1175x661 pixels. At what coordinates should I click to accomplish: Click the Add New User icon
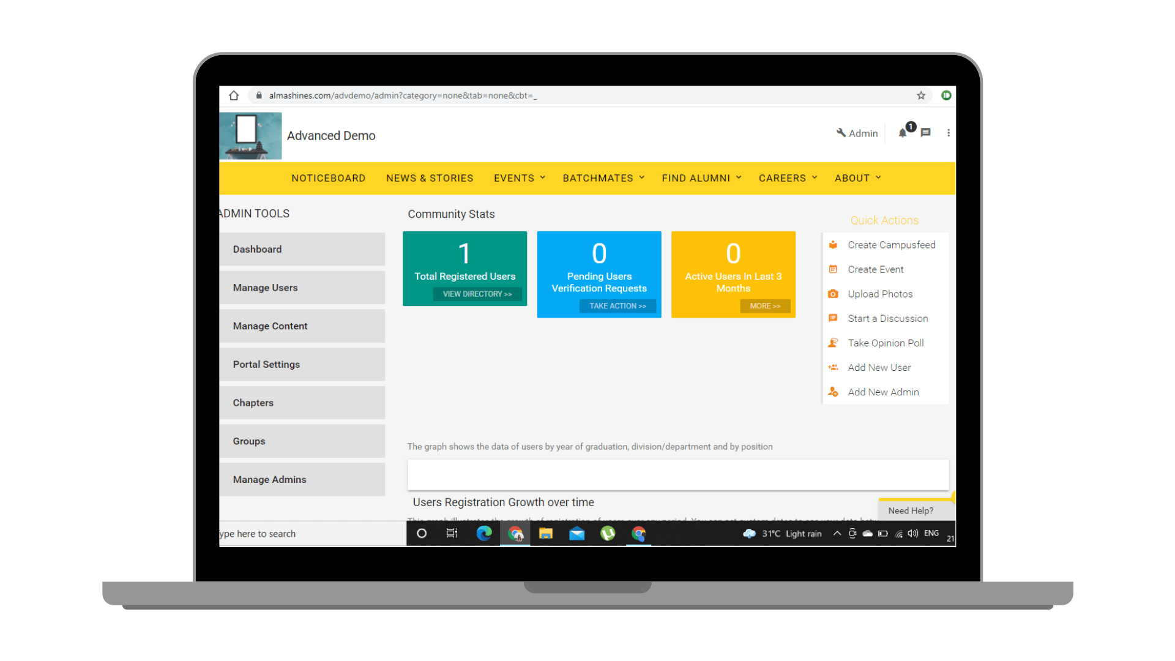click(x=835, y=367)
